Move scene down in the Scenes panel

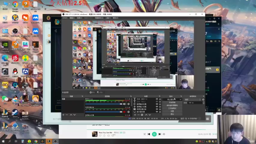pyautogui.click(x=75, y=115)
